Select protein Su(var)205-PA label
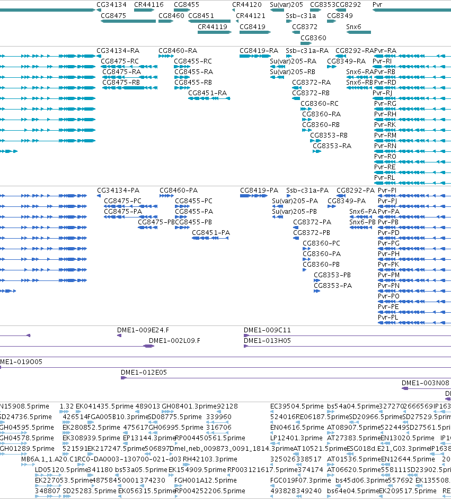 295,201
